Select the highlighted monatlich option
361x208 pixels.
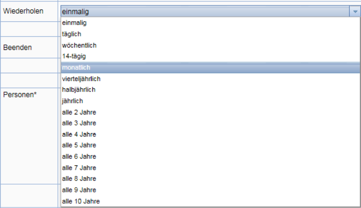[210, 67]
